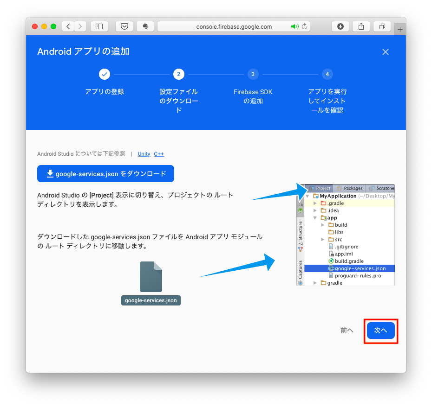Go back with the 前へ button
The width and height of the screenshot is (432, 407).
pos(347,330)
